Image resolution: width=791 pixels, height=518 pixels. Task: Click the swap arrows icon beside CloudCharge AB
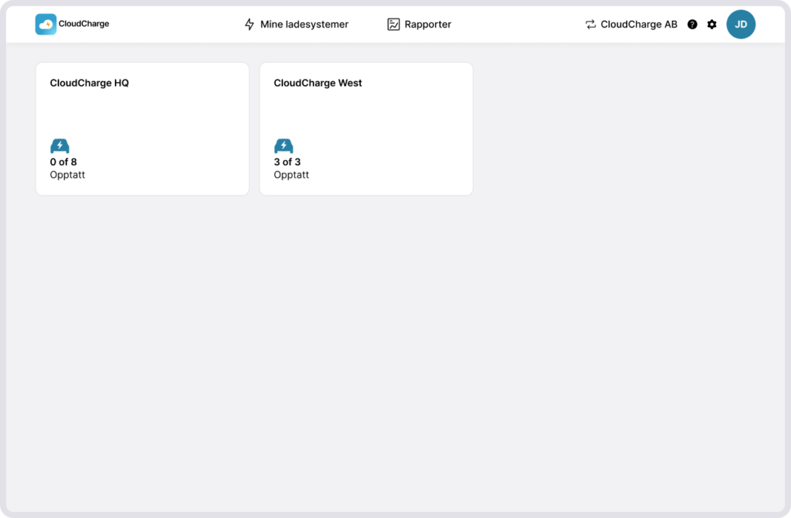591,25
